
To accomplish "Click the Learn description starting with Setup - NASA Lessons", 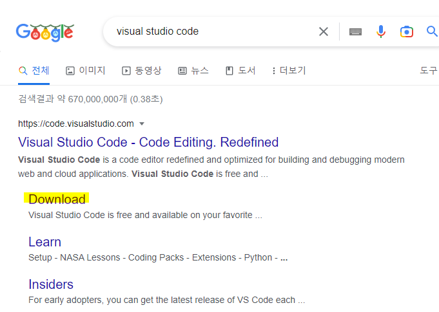I will point(158,257).
